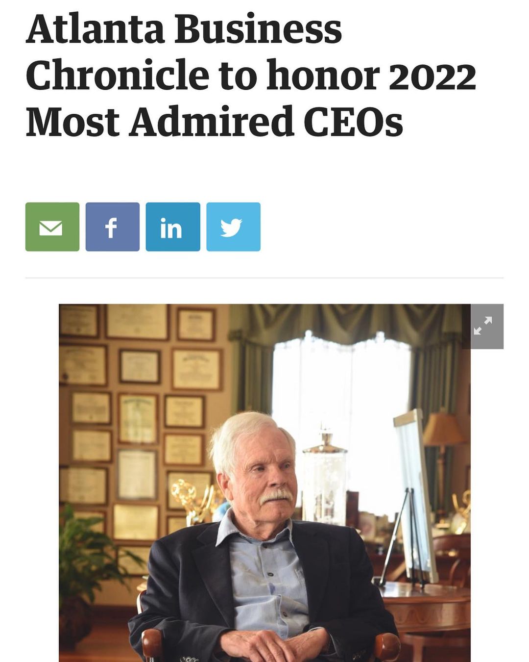Viewport: 529px width, 662px height.
Task: Share the article on LinkedIn
Action: (173, 227)
